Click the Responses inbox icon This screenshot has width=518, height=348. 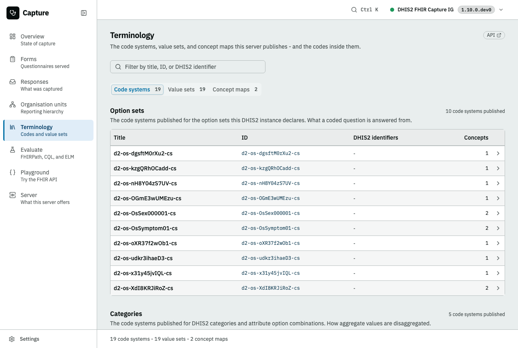13,82
